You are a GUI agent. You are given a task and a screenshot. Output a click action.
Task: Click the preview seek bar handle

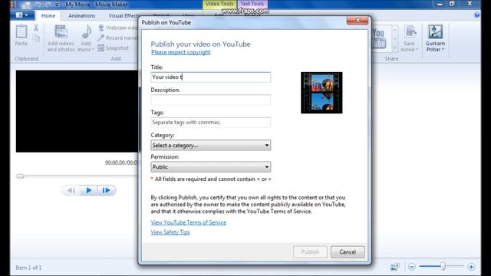[x=20, y=176]
